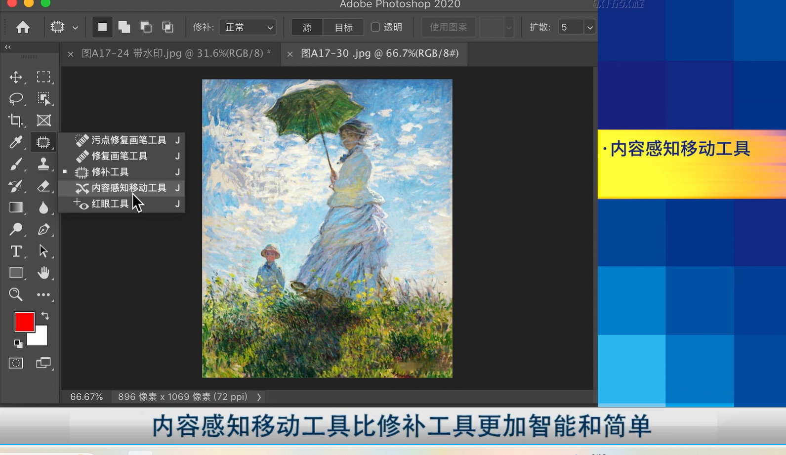Close the 图A17-30 .jpg tab

[290, 54]
